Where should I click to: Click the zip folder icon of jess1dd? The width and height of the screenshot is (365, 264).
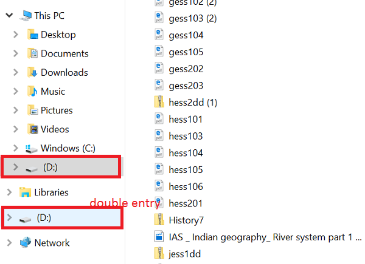pos(159,253)
